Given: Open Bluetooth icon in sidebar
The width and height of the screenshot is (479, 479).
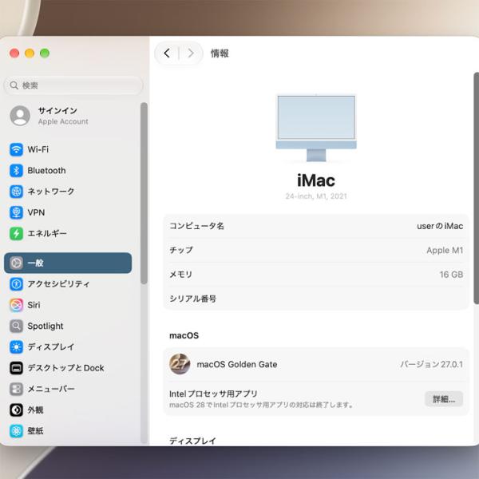Looking at the screenshot, I should tap(16, 171).
